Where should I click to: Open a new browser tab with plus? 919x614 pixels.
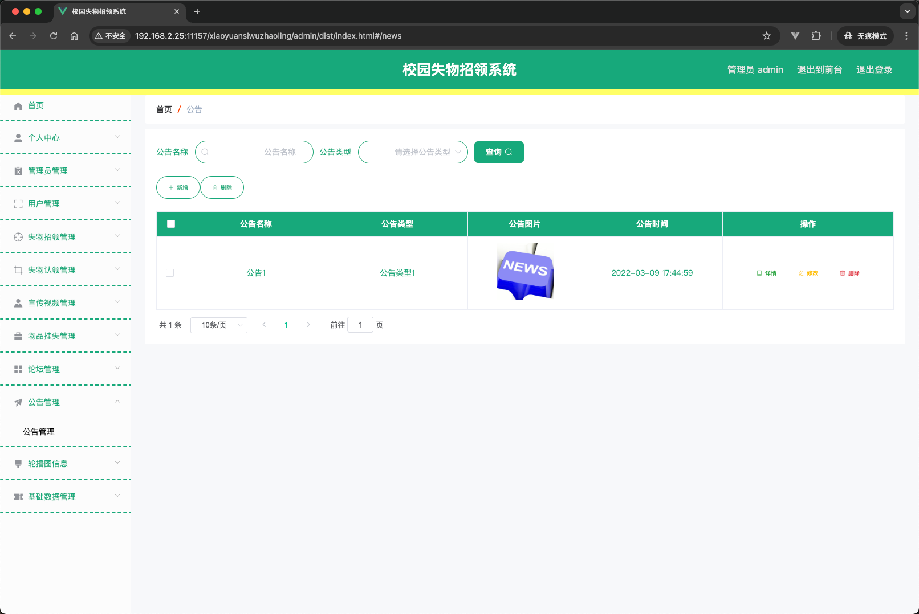pyautogui.click(x=197, y=11)
